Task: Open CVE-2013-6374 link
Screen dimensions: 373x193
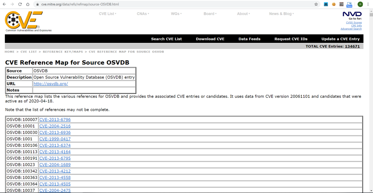Action: tap(55, 145)
